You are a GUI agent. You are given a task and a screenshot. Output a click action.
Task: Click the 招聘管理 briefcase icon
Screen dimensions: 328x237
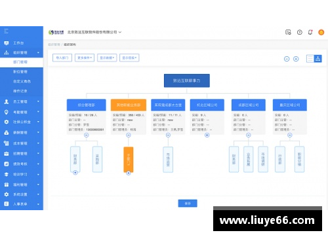coord(7,154)
